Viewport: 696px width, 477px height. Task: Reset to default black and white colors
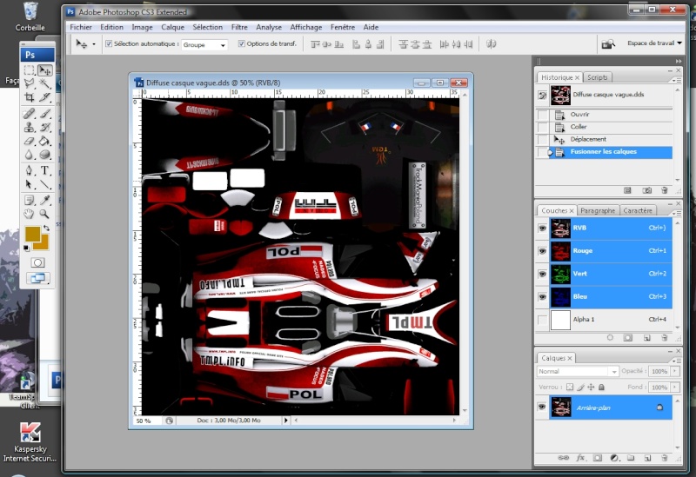(x=27, y=248)
